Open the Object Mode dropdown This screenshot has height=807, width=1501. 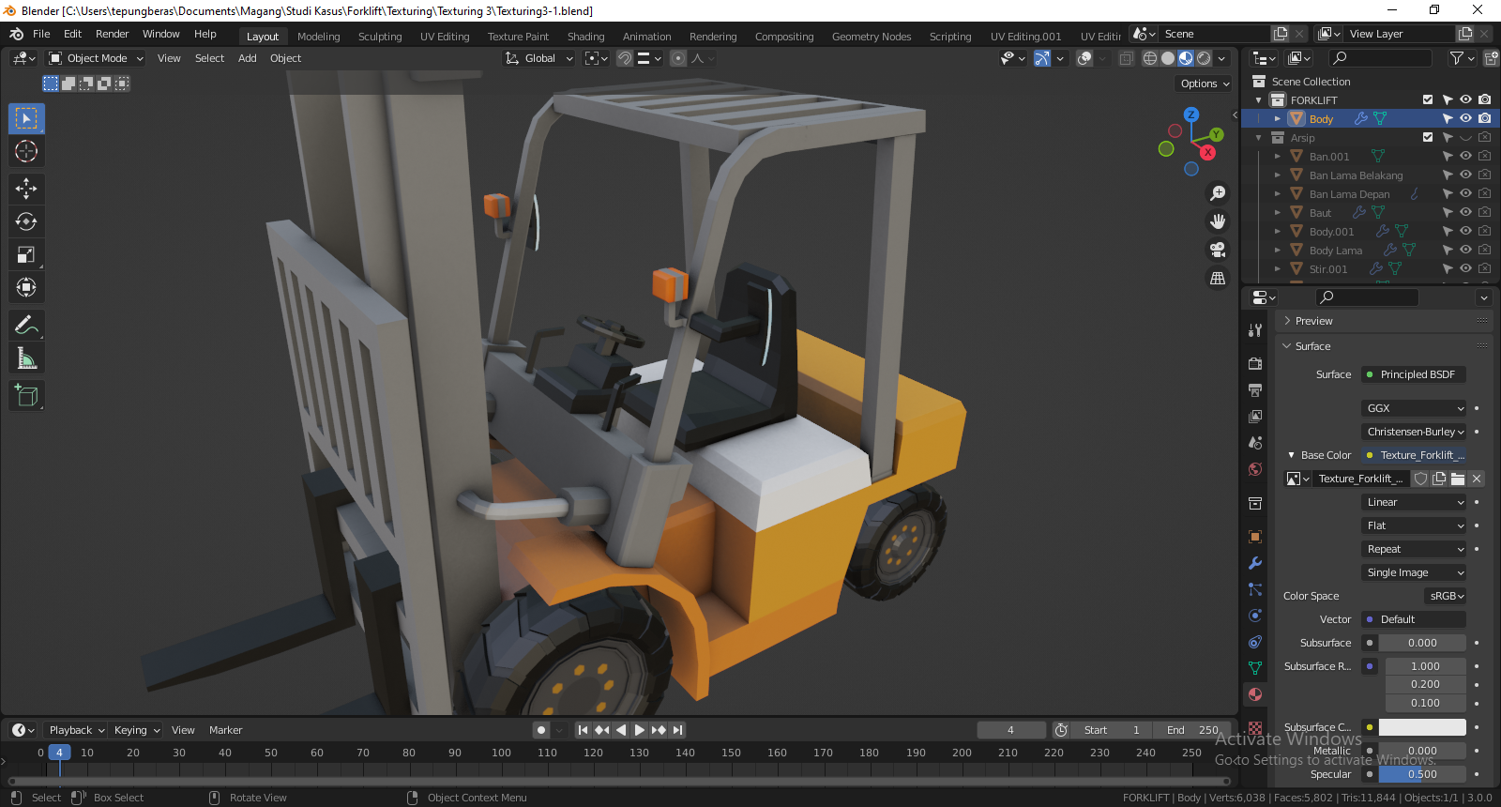tap(97, 58)
